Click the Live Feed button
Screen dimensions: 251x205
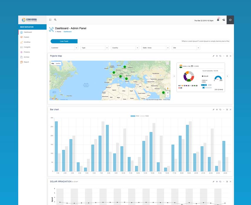point(64,41)
